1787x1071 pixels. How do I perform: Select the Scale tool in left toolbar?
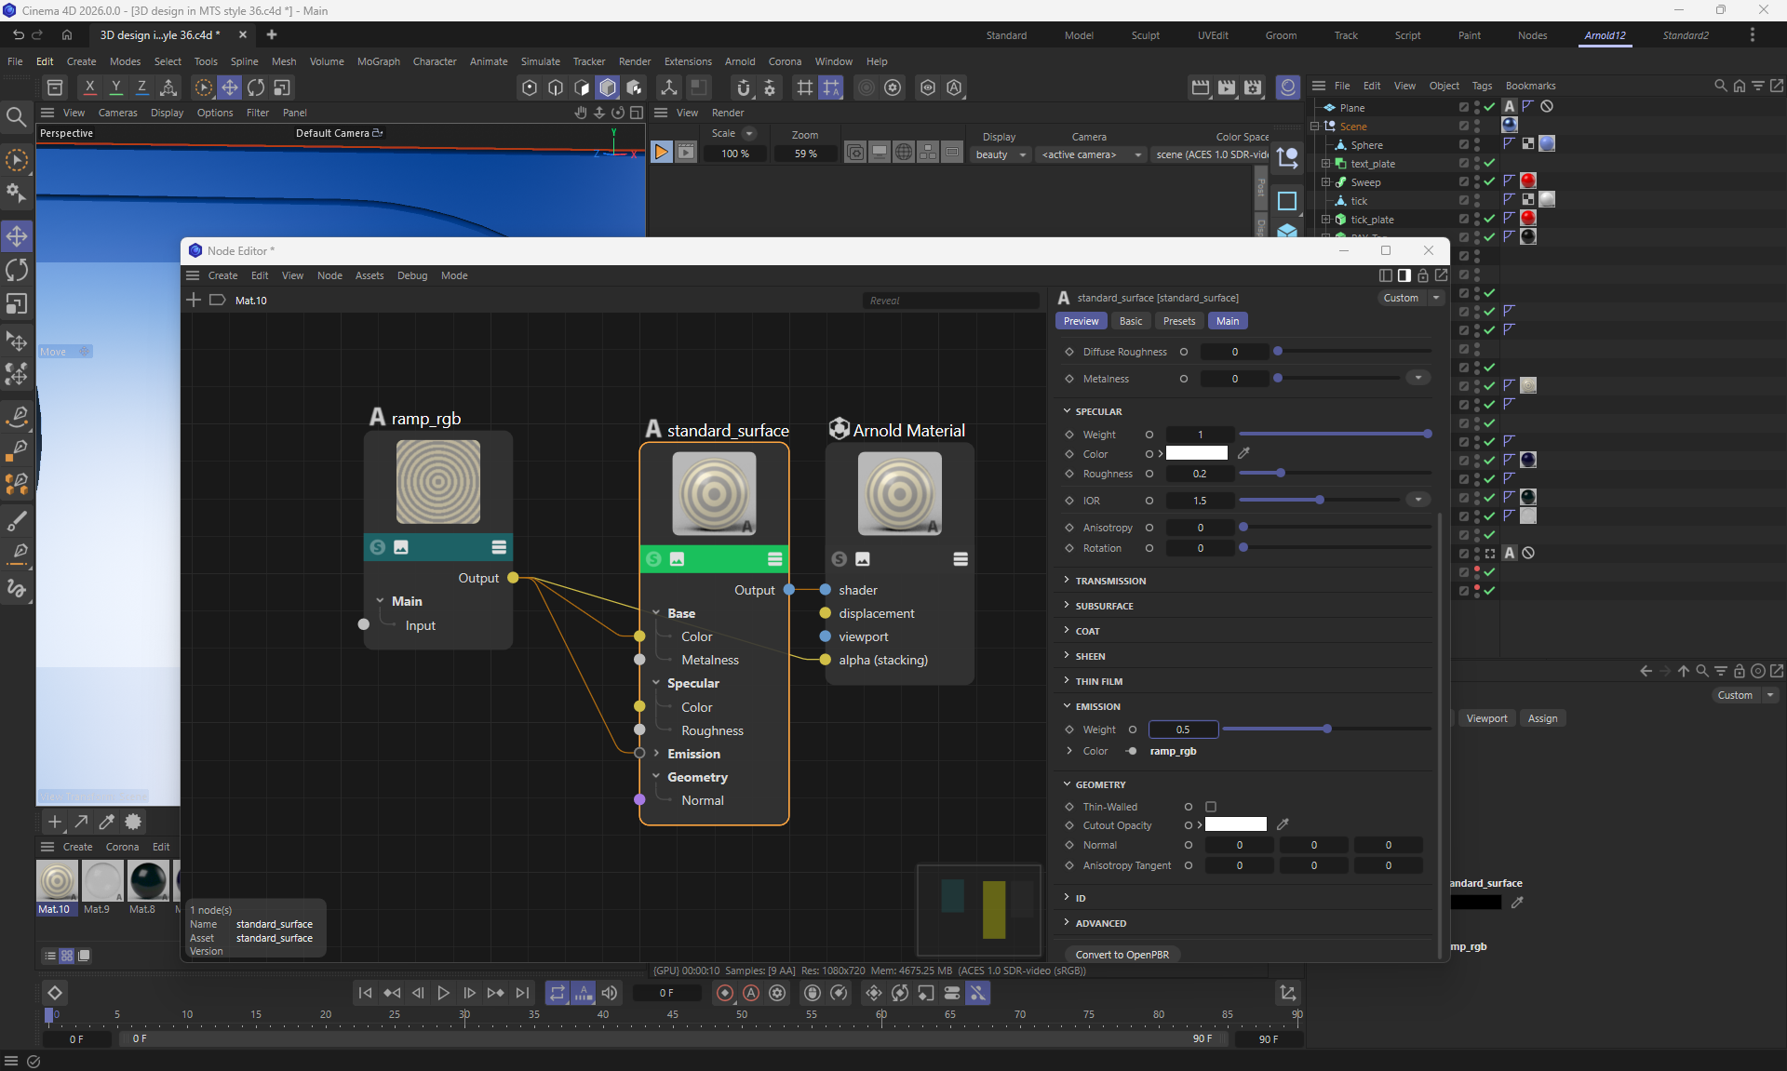pos(17,304)
